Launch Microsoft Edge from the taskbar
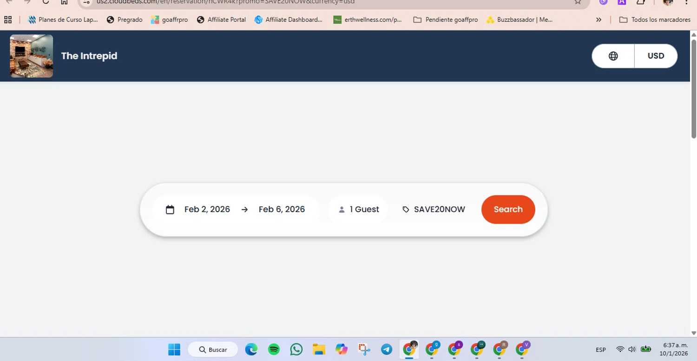Viewport: 697px width, 361px height. click(x=251, y=349)
